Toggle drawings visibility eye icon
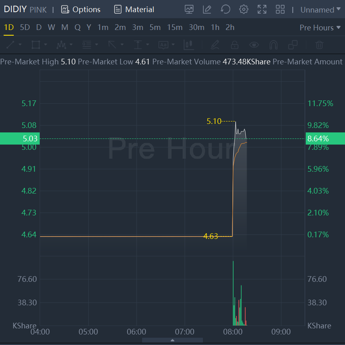Viewport: 345px width, 345px height. [x=254, y=45]
